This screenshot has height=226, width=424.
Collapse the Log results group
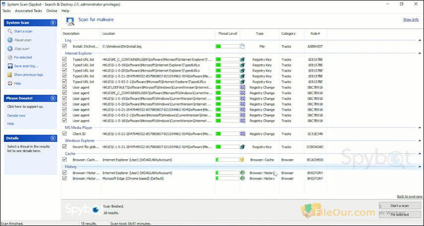420,41
